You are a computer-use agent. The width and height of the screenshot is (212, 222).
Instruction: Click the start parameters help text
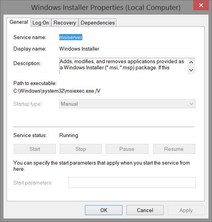point(101,166)
